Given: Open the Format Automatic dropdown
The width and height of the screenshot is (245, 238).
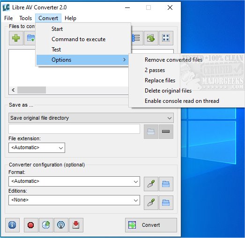Looking at the screenshot, I should (74, 181).
